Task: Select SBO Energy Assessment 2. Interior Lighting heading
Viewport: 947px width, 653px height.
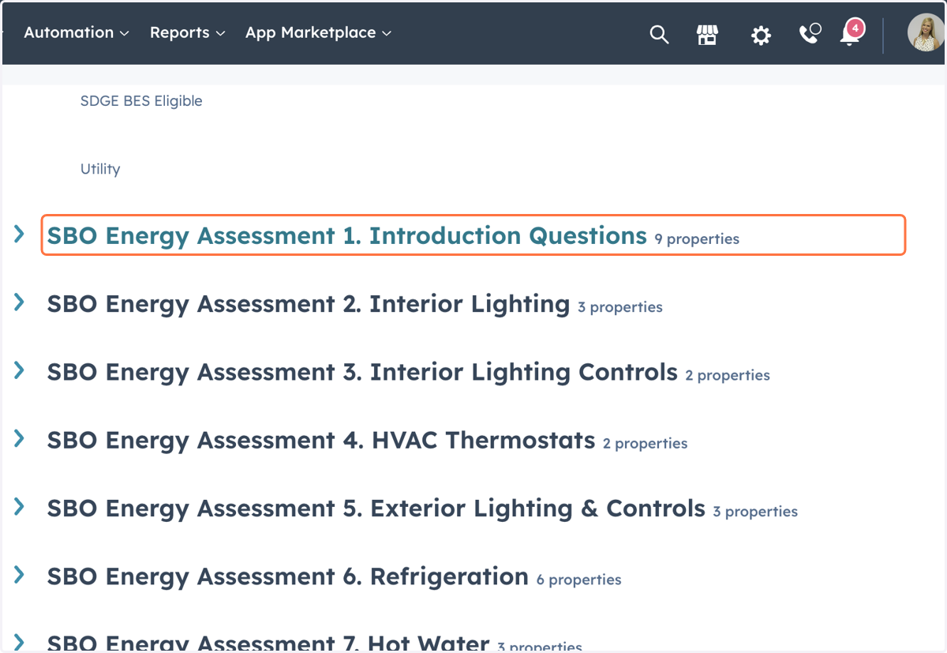Action: 309,304
